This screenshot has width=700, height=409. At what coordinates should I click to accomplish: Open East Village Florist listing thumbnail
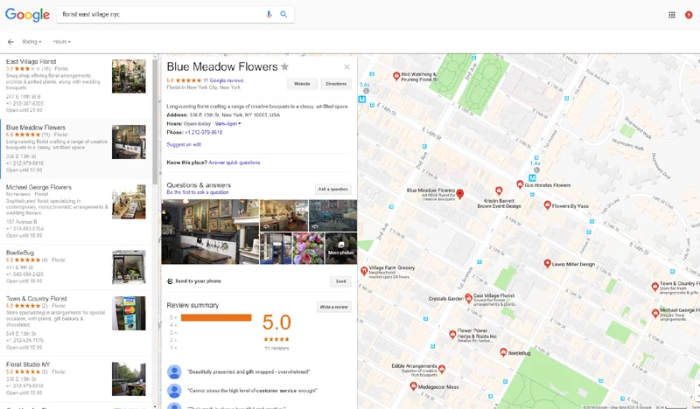pyautogui.click(x=129, y=76)
